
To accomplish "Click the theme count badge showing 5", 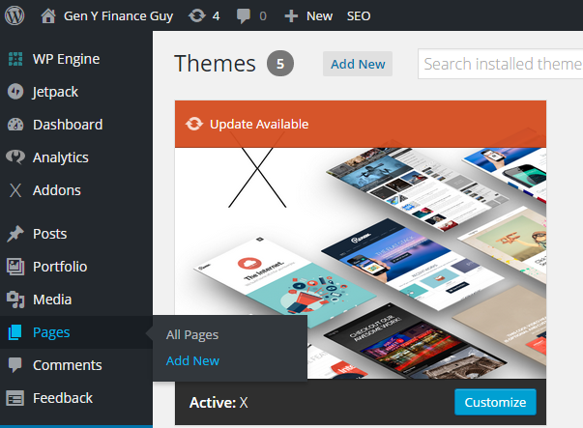I will (x=280, y=64).
